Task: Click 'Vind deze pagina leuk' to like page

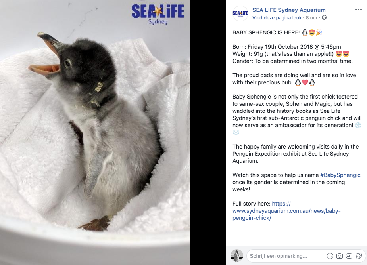Action: pyautogui.click(x=277, y=18)
